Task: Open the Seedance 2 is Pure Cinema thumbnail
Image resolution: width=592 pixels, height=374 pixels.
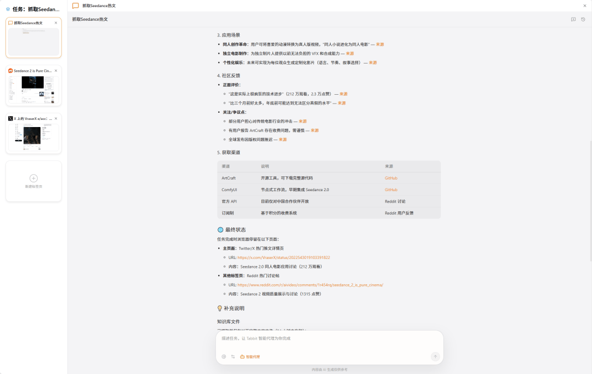Action: (33, 90)
